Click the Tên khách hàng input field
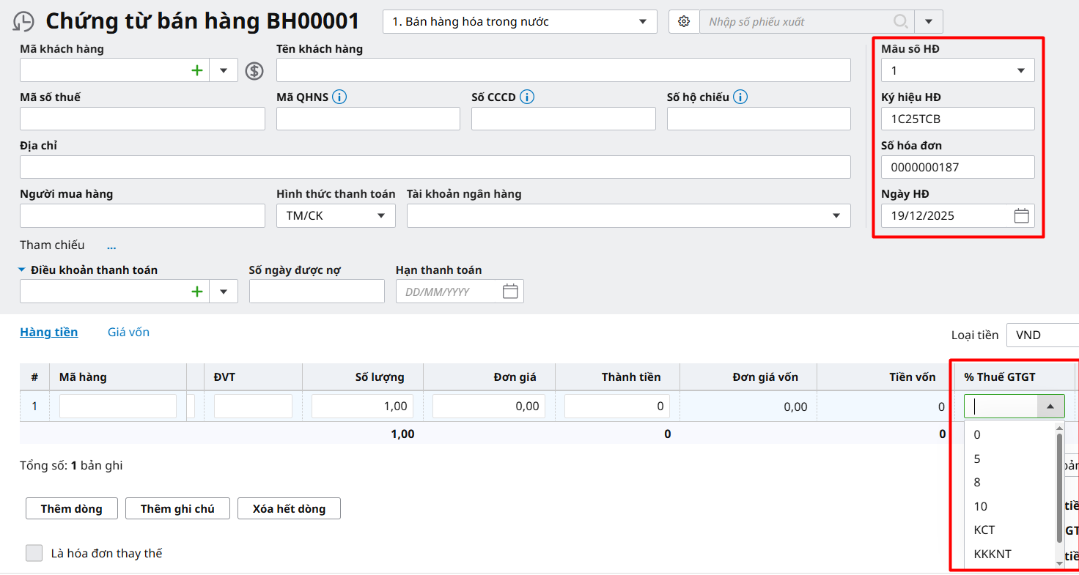Screen dimensions: 1079x575 click(563, 70)
